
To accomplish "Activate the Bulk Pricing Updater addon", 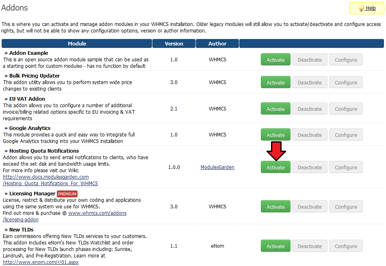I will click(x=275, y=82).
